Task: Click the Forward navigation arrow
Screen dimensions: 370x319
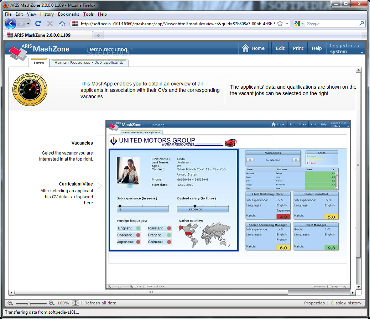Action: tap(21, 23)
